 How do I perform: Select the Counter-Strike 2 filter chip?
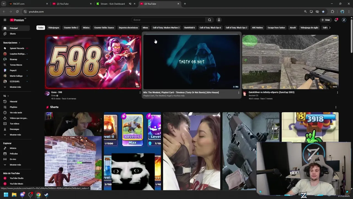pos(71,28)
